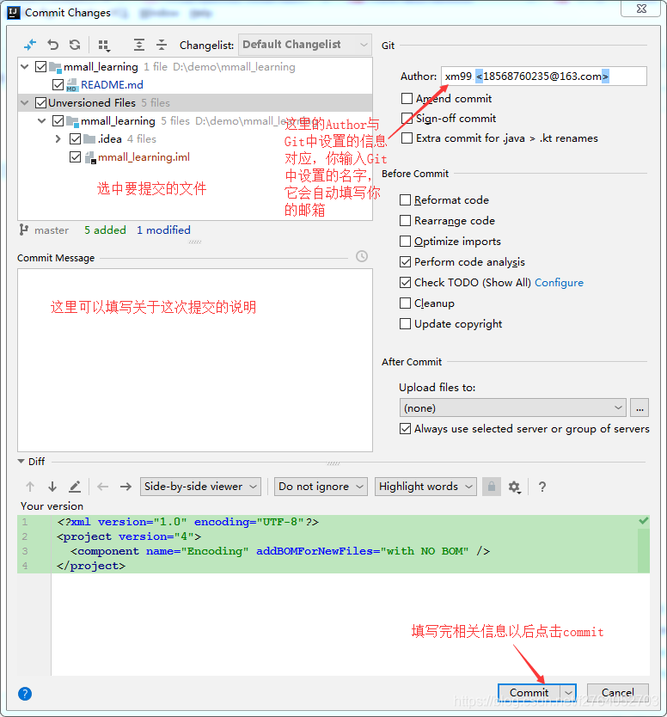This screenshot has width=667, height=717.
Task: Click the Show Diff arrows icon
Action: click(30, 45)
